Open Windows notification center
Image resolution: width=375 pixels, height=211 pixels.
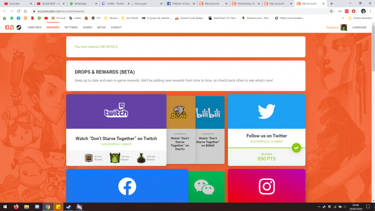tap(368, 207)
